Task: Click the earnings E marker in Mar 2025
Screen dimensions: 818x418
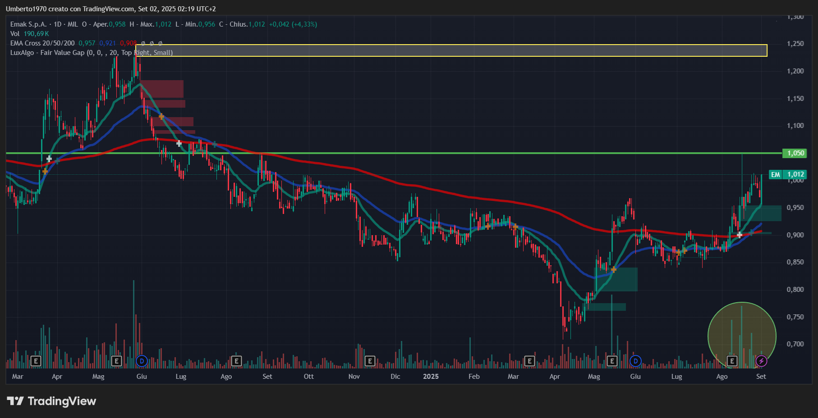Action: coord(529,361)
